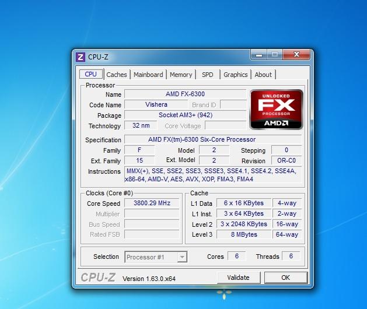Click the Ext. Family value 15
Screen dimensions: 367x309
click(139, 160)
